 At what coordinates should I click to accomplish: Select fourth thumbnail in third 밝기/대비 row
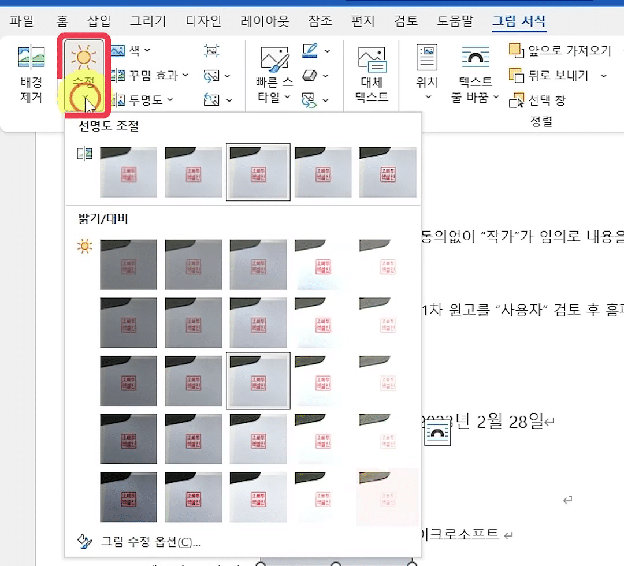click(323, 381)
